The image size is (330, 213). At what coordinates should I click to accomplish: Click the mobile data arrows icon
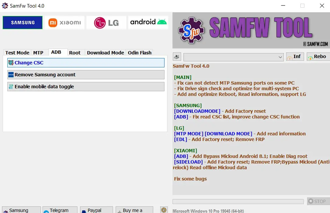pos(11,87)
